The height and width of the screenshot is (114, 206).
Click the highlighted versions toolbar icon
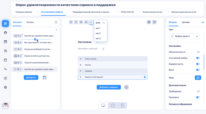point(91,22)
